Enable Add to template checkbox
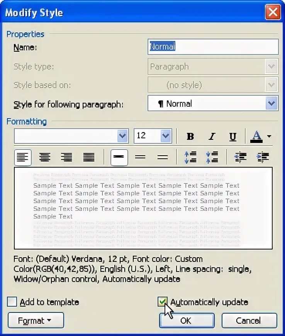 point(12,302)
